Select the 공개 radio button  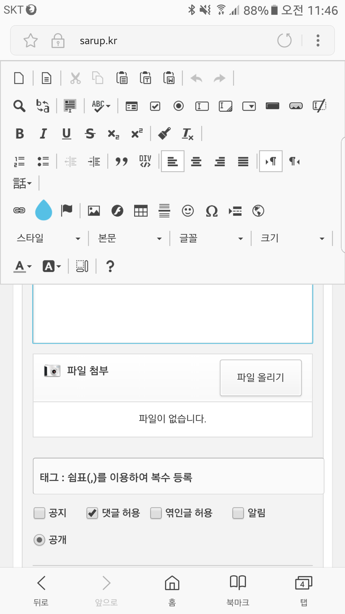tap(40, 540)
